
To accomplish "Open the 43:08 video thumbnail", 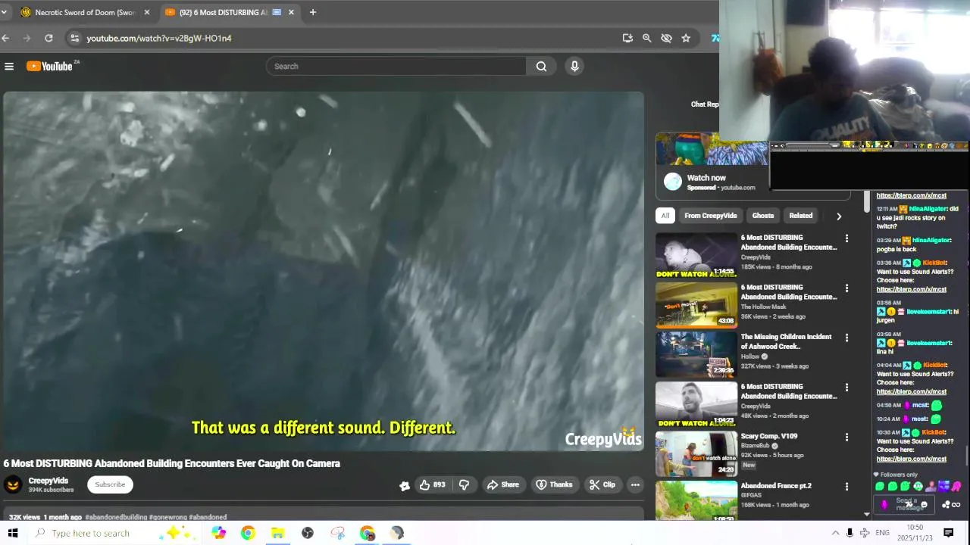I will click(x=696, y=305).
